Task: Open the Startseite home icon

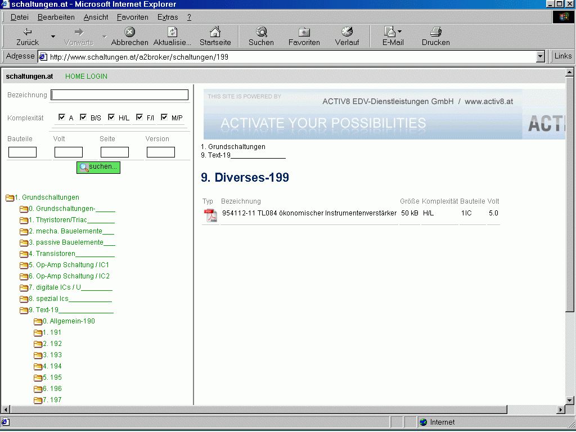Action: [x=215, y=31]
